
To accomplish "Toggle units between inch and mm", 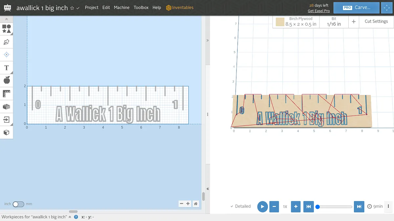I will tap(18, 204).
